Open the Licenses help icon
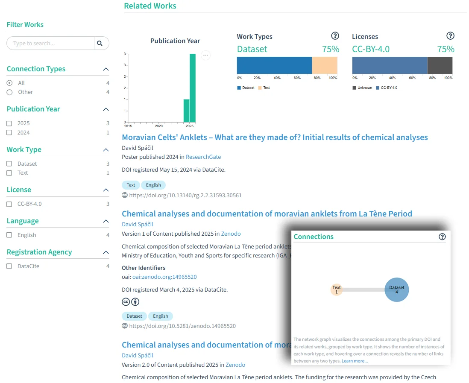The height and width of the screenshot is (383, 469). [x=450, y=36]
